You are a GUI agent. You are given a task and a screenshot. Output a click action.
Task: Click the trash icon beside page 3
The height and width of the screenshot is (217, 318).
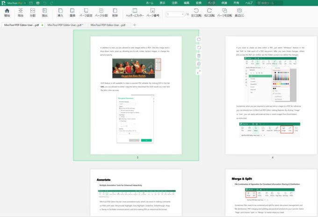point(199,56)
